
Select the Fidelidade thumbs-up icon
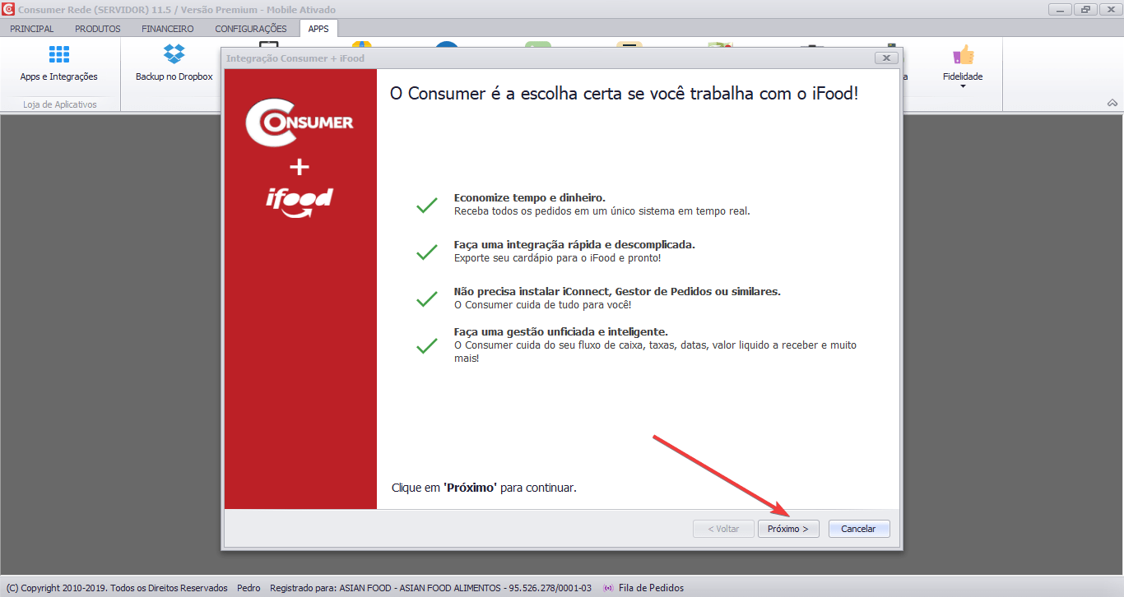[962, 53]
